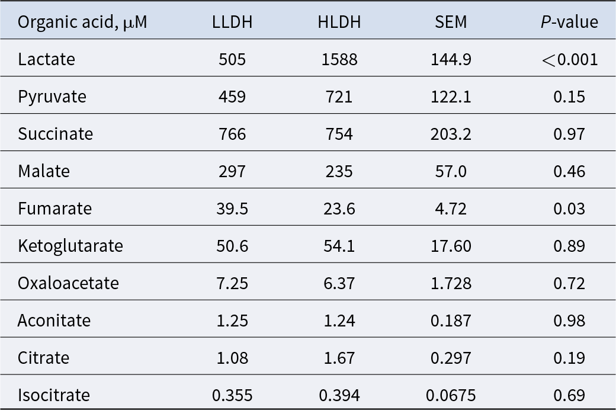Select the Fumarate row label

(54, 209)
